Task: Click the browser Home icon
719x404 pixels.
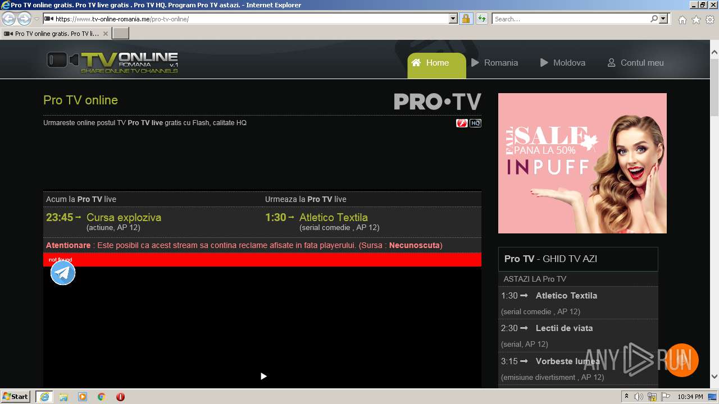Action: coord(682,20)
